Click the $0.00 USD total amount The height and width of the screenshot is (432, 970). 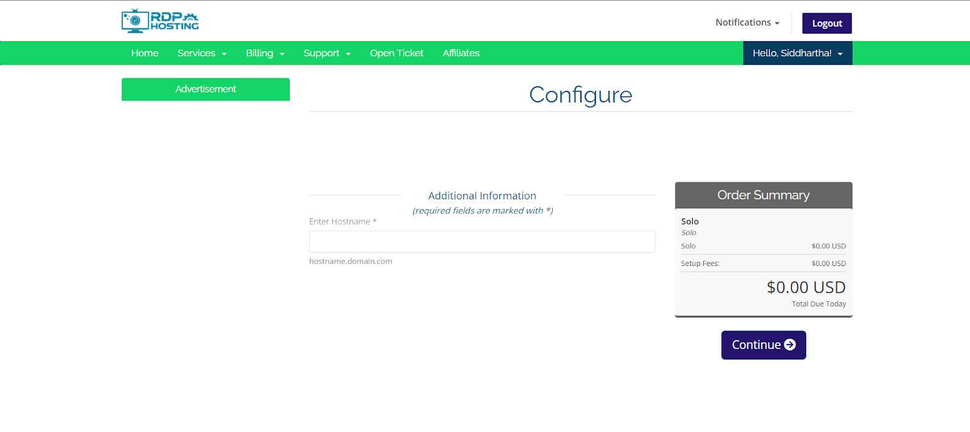pos(806,287)
